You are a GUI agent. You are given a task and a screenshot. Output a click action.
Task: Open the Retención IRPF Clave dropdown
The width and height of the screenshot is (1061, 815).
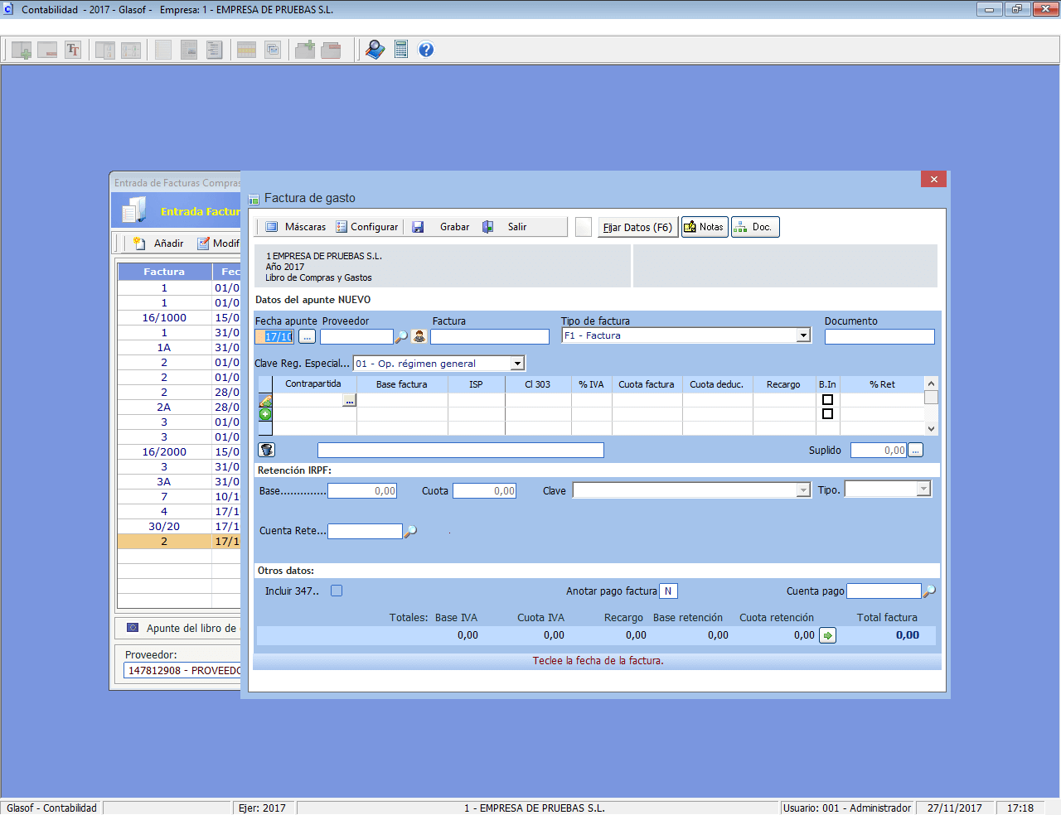click(x=802, y=490)
